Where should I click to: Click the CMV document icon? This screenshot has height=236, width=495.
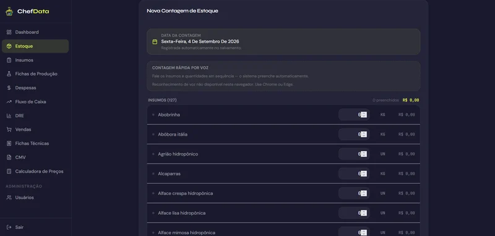(x=9, y=157)
